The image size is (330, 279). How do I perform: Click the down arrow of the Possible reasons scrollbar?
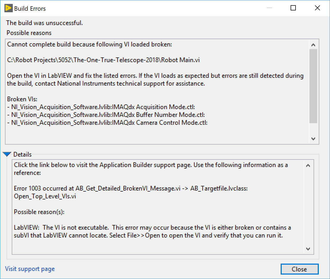pos(313,139)
